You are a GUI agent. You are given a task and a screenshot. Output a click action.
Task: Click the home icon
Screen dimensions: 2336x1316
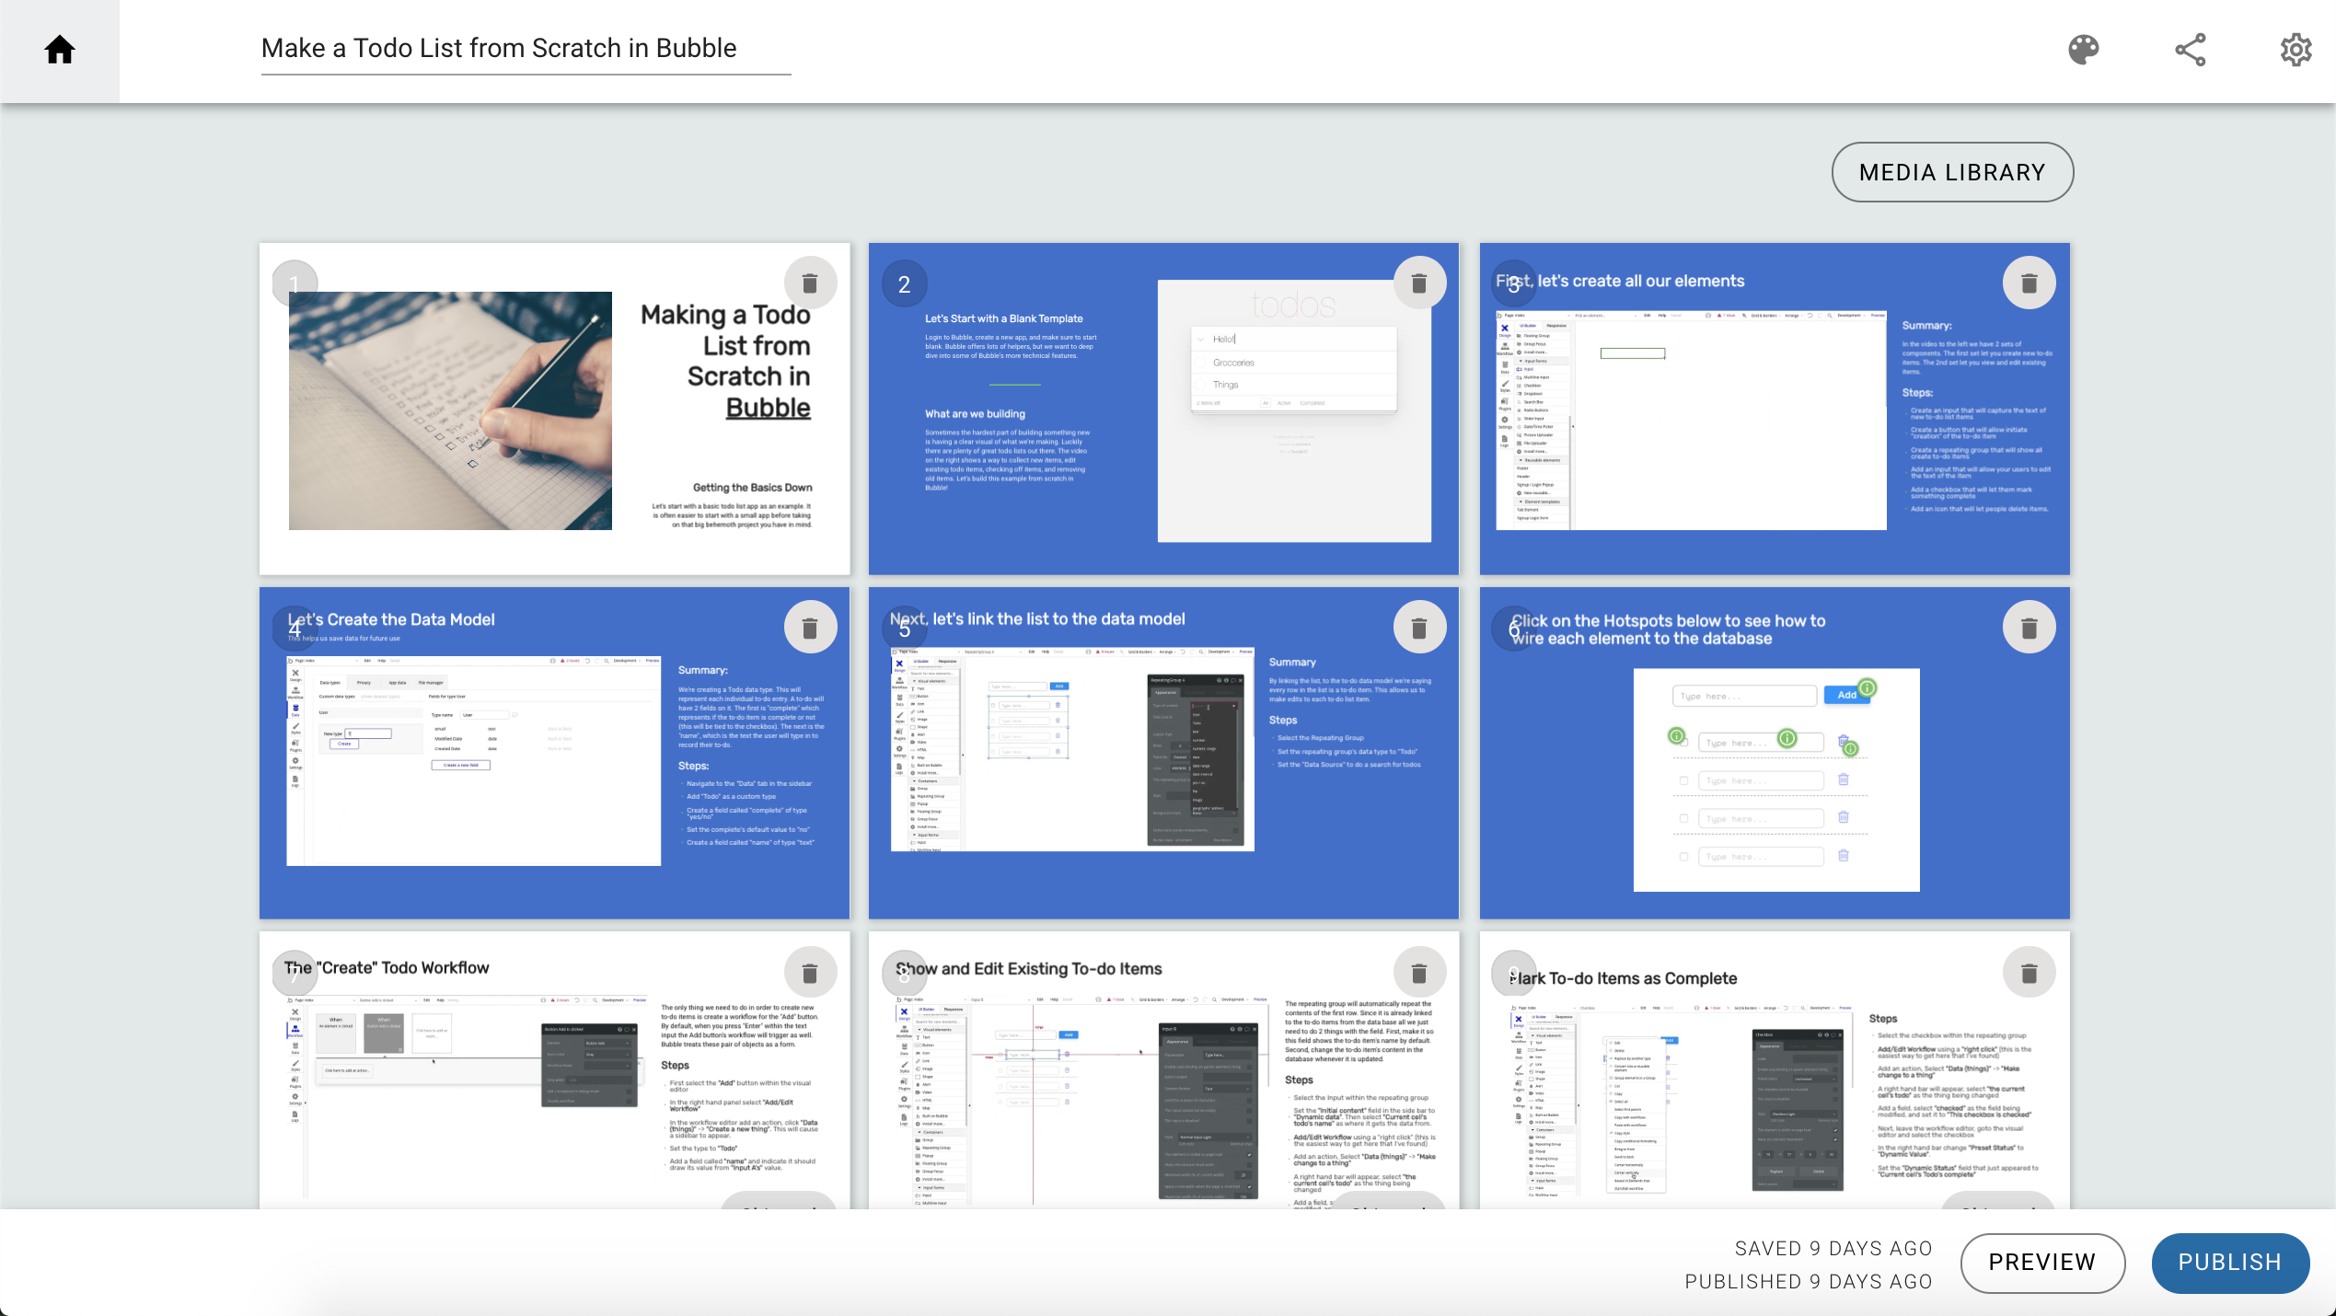(x=60, y=50)
